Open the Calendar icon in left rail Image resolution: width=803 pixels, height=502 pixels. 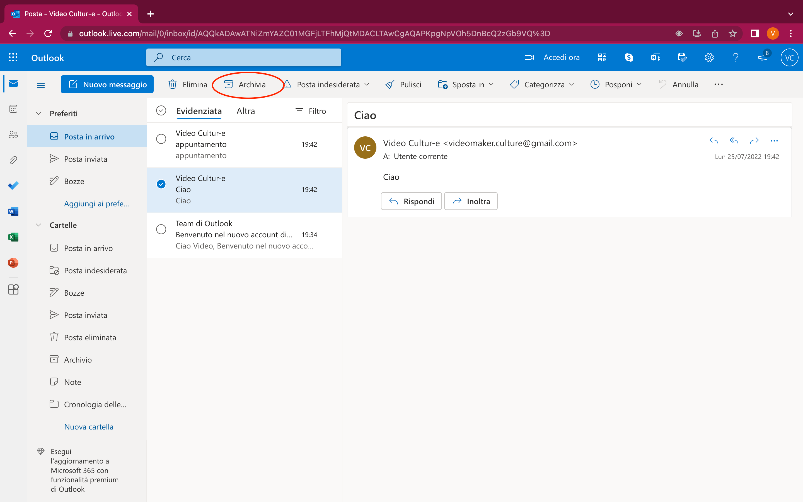(x=13, y=109)
